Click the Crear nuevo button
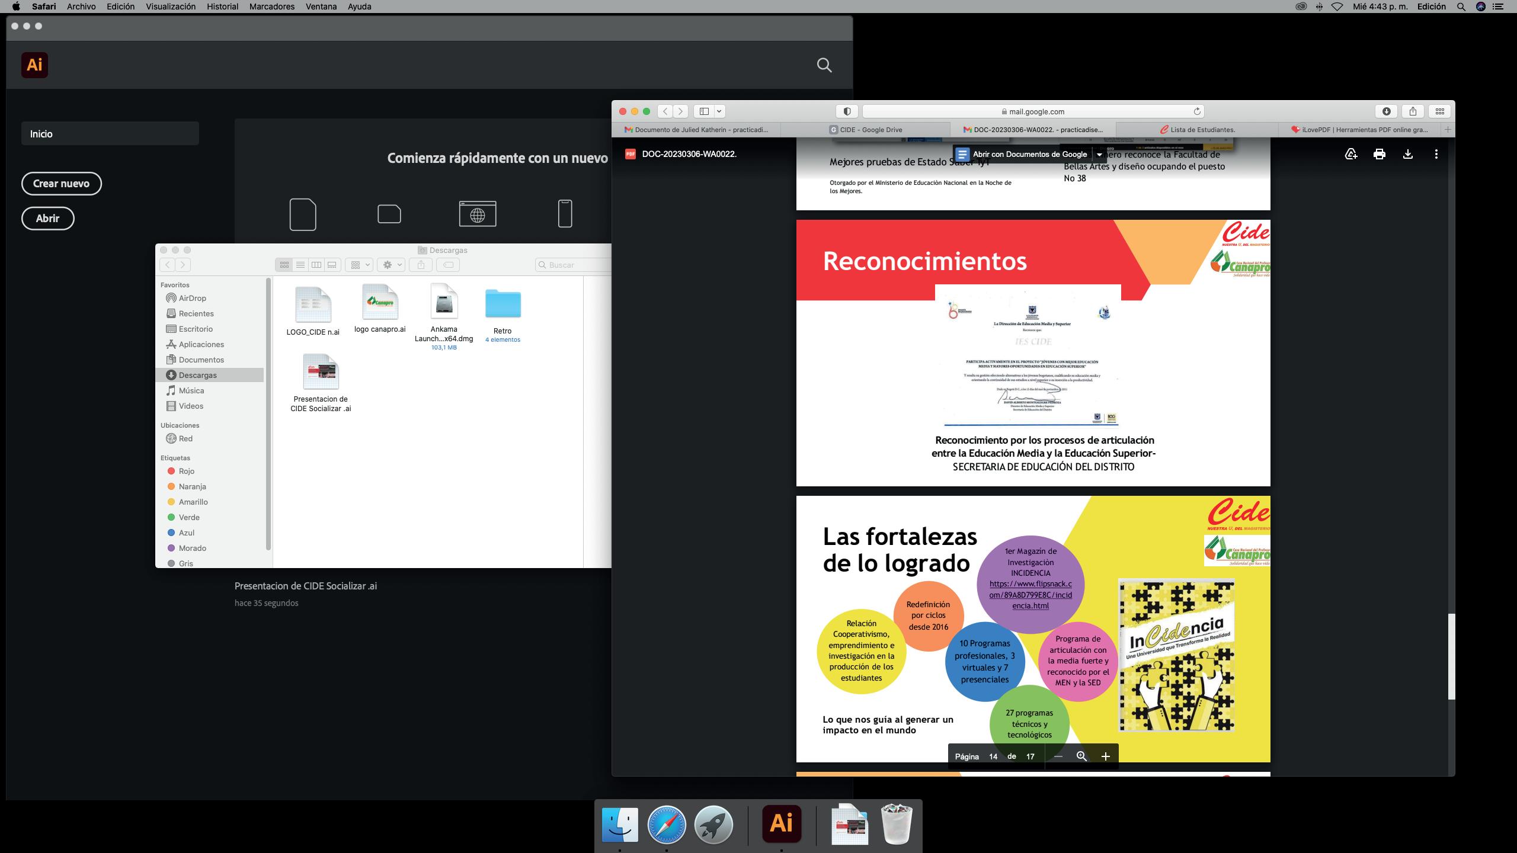 [x=61, y=184]
